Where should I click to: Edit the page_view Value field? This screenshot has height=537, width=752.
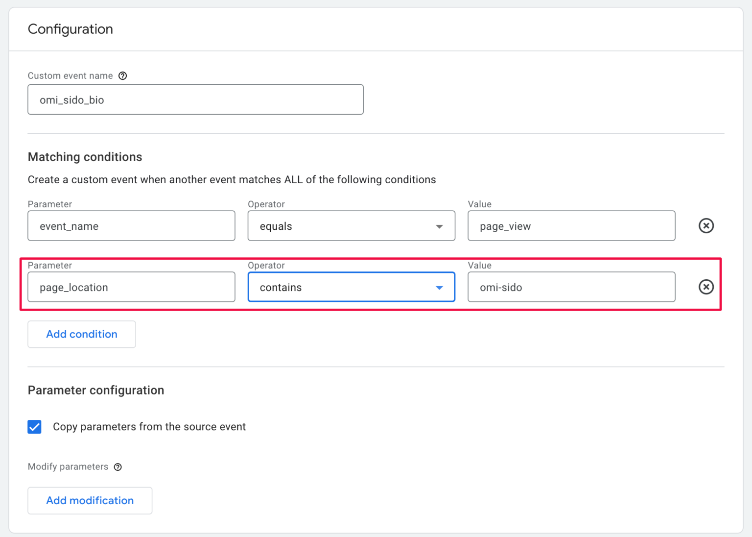tap(571, 226)
